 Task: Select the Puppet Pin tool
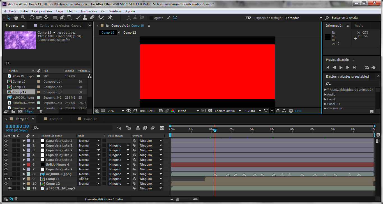click(x=110, y=18)
